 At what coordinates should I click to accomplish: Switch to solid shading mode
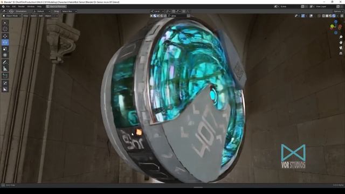point(327,16)
